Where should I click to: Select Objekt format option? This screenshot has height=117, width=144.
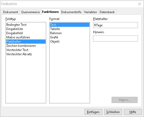point(70,42)
